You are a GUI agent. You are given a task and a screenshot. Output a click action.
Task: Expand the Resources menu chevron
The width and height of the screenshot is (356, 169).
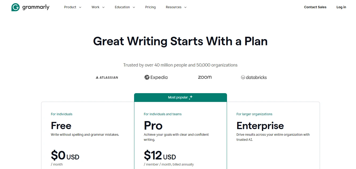click(185, 7)
